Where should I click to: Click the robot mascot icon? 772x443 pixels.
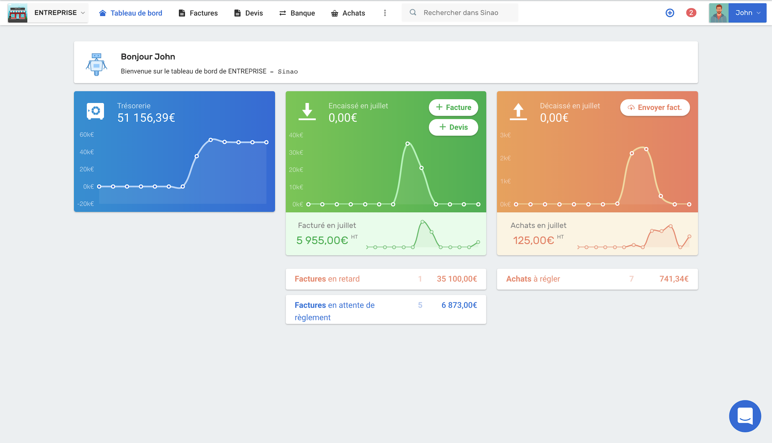96,64
